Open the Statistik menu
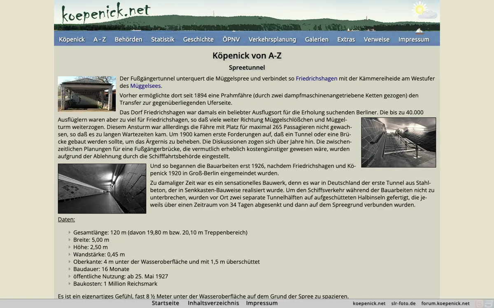This screenshot has height=308, width=494. tap(163, 39)
